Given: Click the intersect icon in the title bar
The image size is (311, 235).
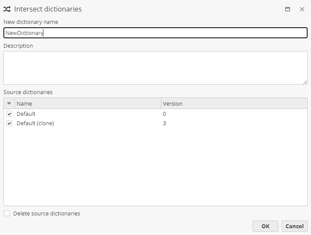Looking at the screenshot, I should click(x=7, y=9).
